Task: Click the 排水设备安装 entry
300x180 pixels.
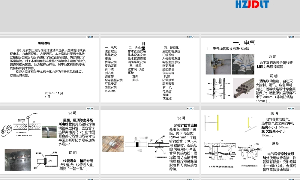Action: [x=137, y=55]
